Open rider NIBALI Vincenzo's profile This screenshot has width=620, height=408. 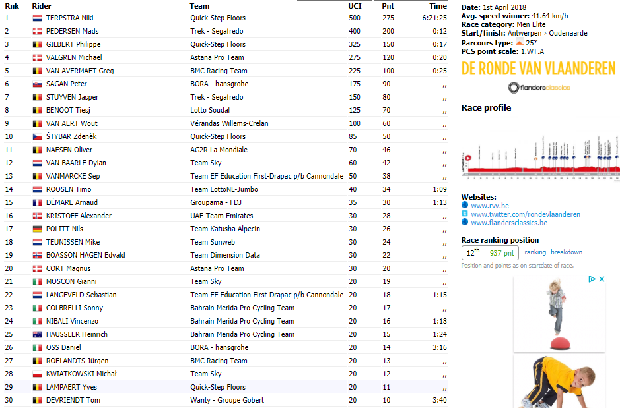click(x=72, y=321)
